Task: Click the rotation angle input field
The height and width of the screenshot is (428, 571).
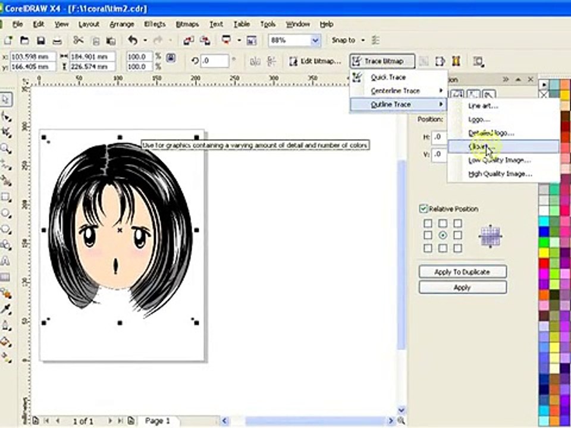Action: point(215,61)
